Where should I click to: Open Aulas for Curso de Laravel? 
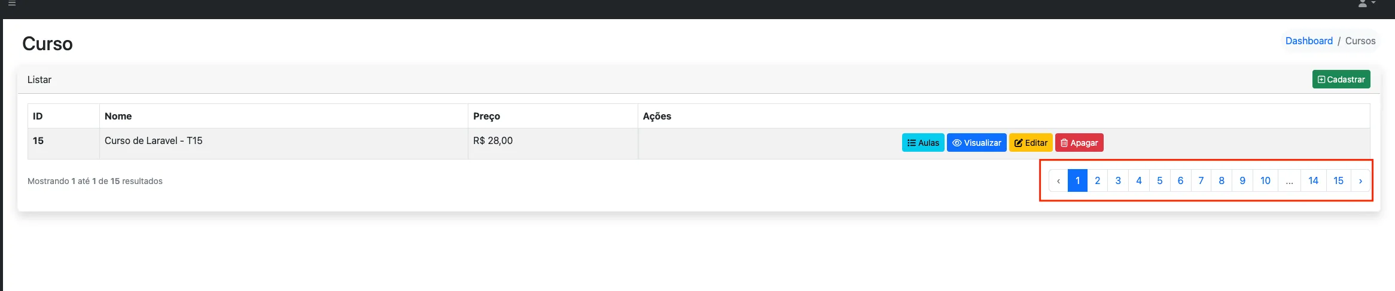pyautogui.click(x=923, y=143)
